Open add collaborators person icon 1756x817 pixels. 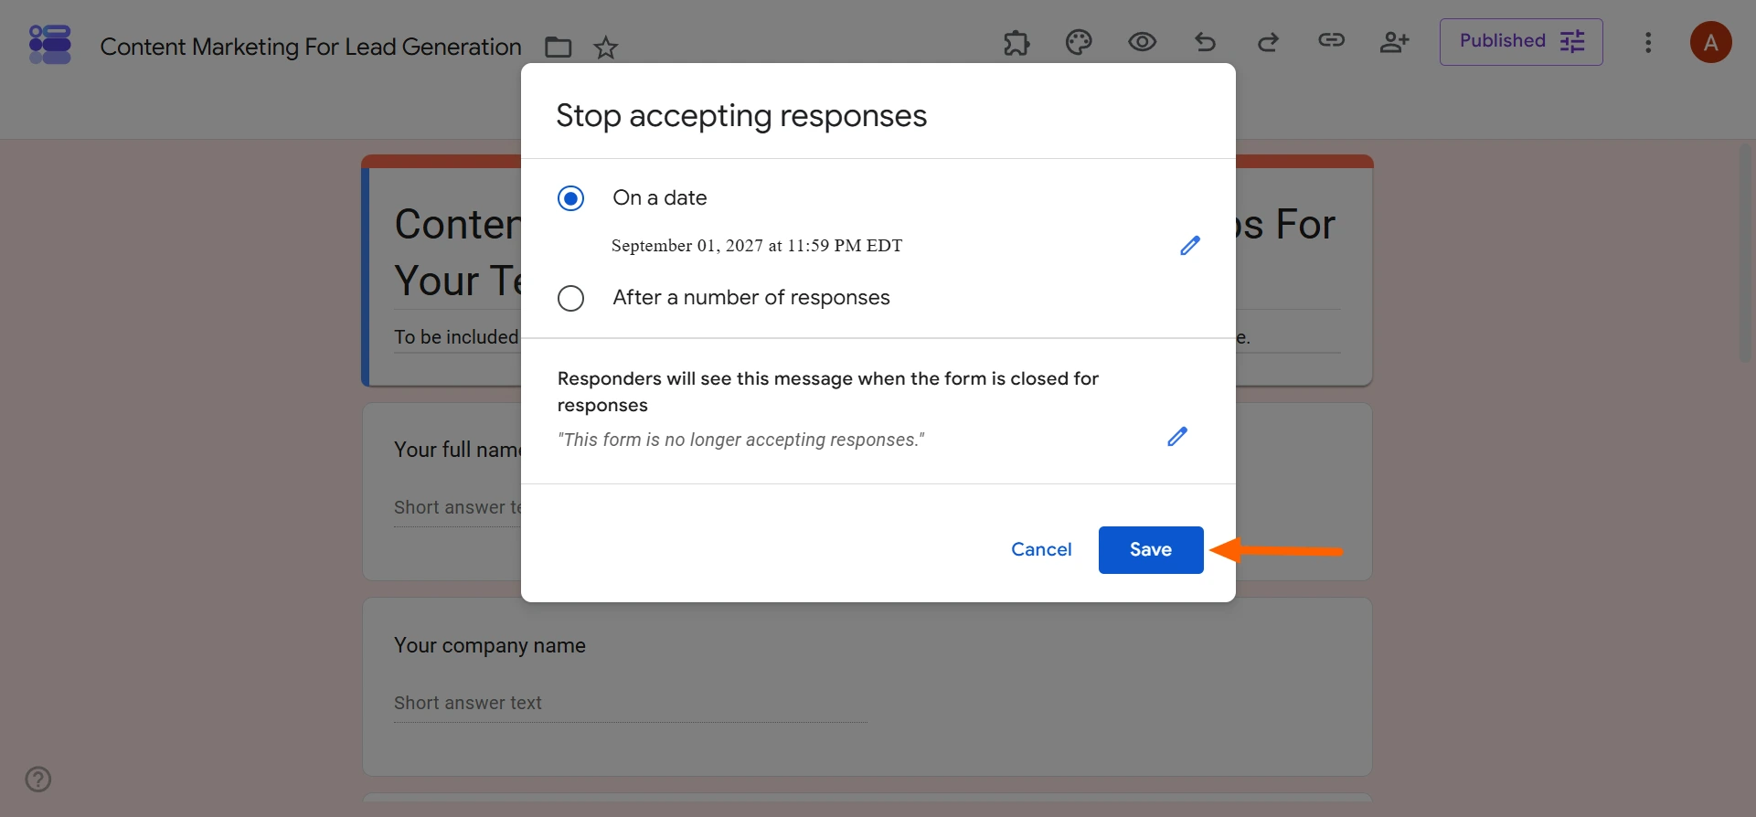coord(1394,42)
